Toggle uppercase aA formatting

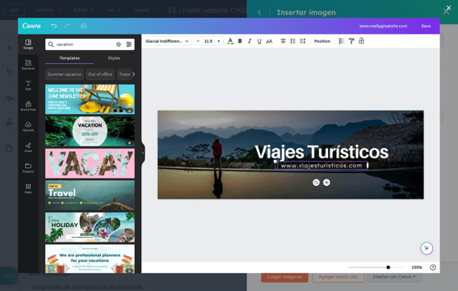(x=269, y=41)
